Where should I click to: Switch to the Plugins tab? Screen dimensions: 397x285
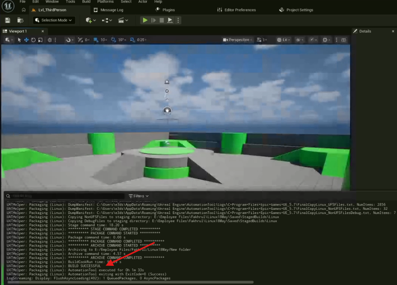coord(165,10)
